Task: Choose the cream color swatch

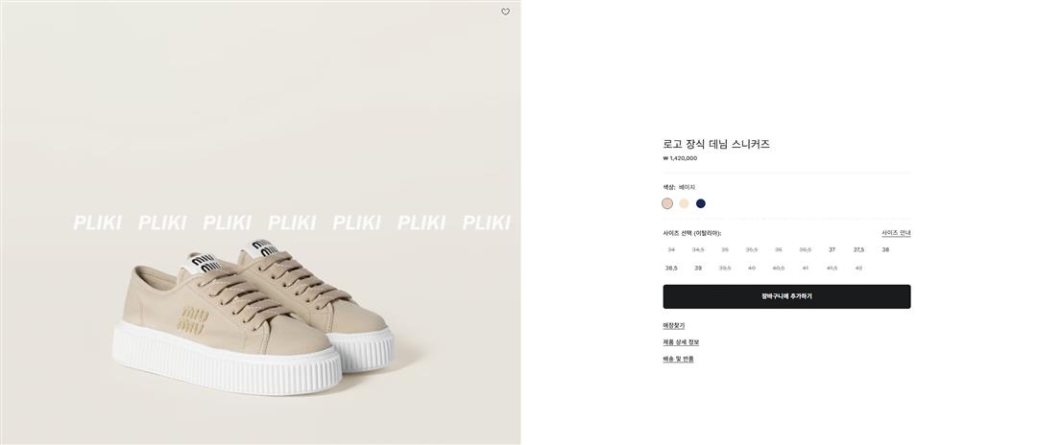Action: point(684,203)
